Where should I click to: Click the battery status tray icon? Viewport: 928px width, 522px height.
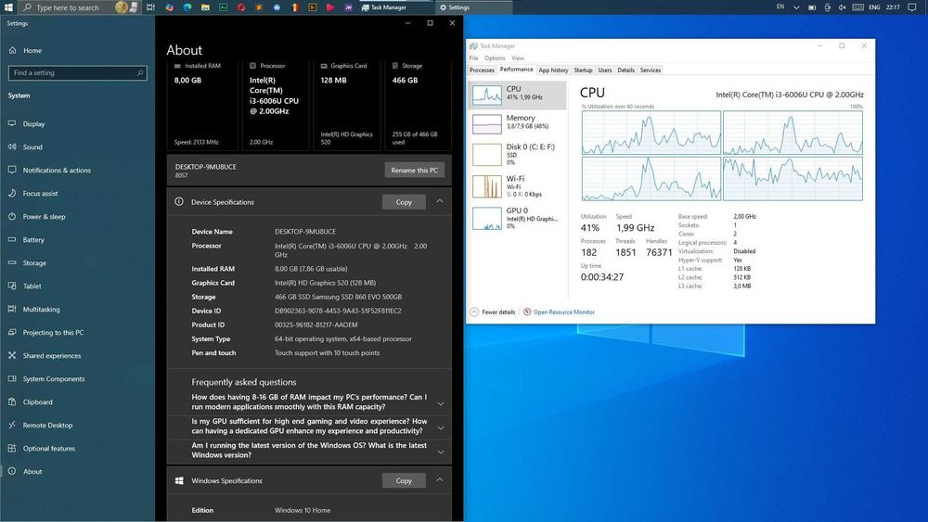[812, 7]
